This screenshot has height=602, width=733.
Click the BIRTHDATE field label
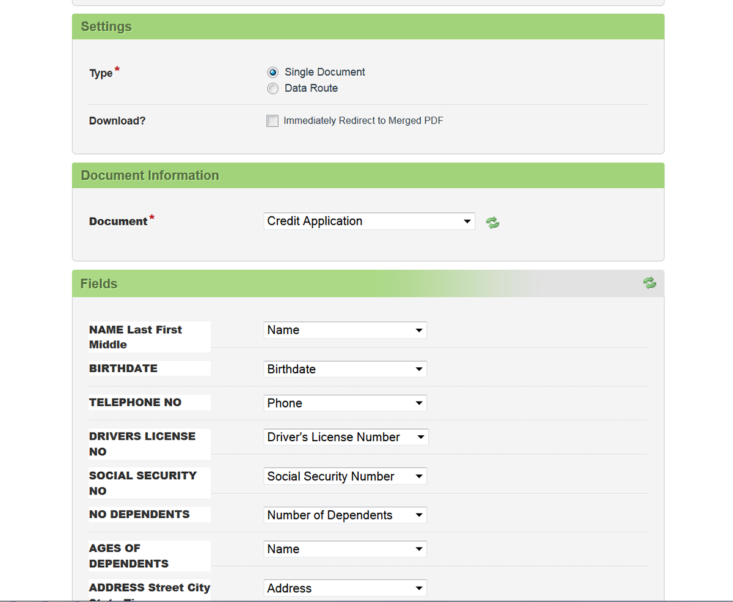(123, 369)
